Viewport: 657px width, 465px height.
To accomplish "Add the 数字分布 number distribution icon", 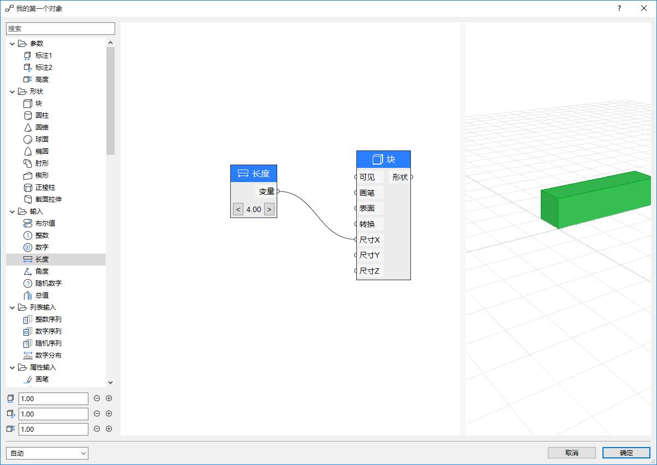I will [28, 355].
